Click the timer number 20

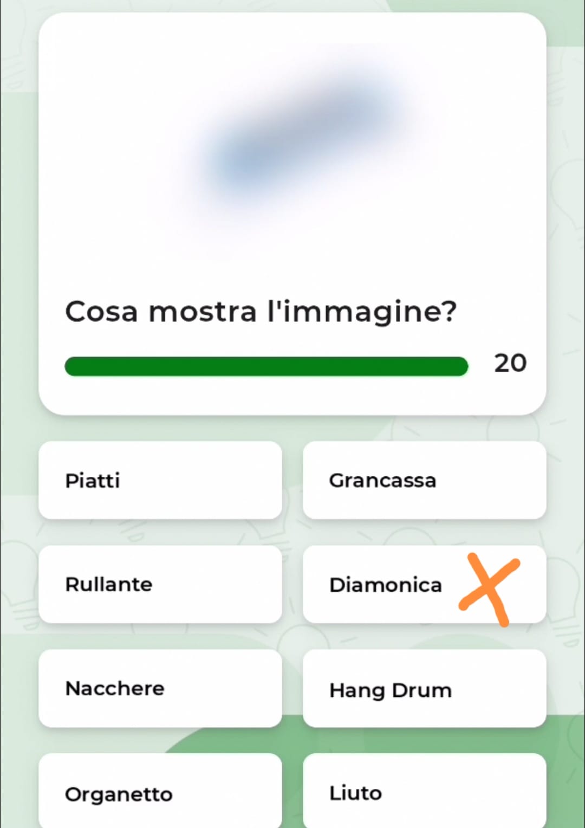[x=510, y=363]
